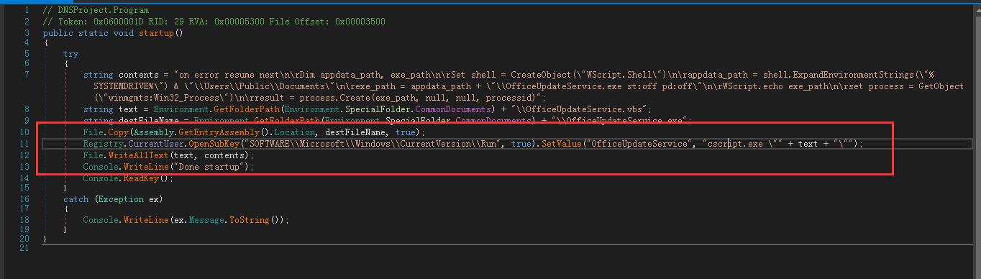Screen dimensions: 981x279
Task: Click the "contents" argument on line 12
Action: coord(224,155)
